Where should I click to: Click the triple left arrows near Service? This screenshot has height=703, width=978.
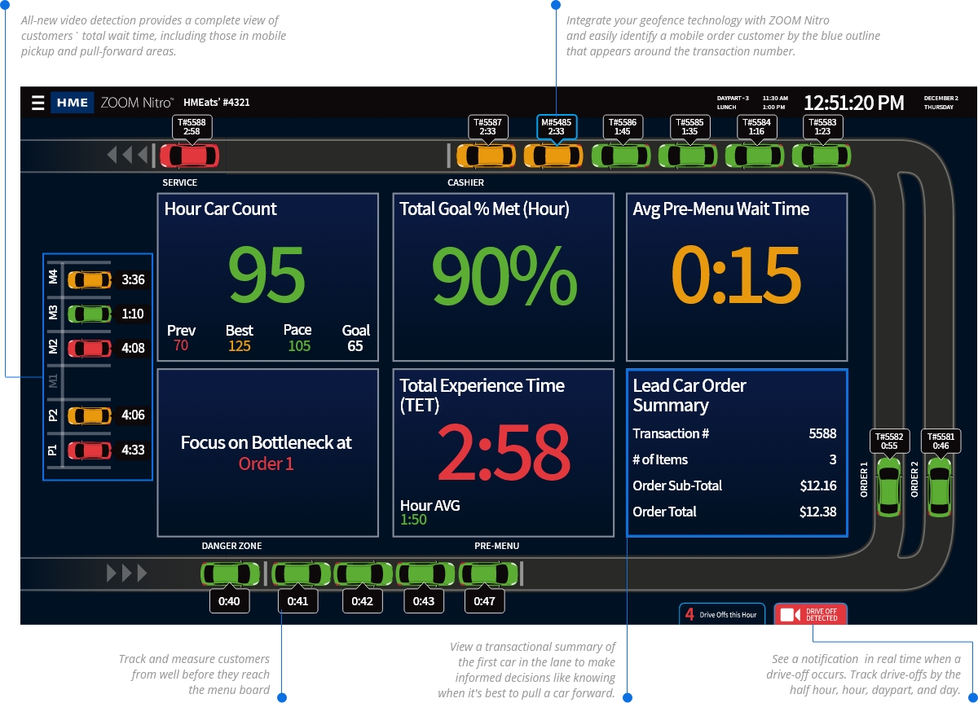128,155
